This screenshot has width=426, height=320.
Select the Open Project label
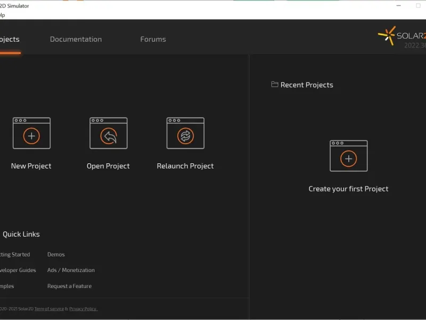(x=108, y=166)
